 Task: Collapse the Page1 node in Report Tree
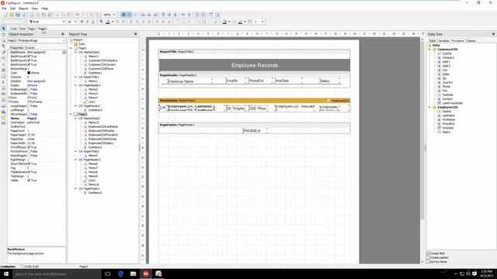click(x=71, y=48)
